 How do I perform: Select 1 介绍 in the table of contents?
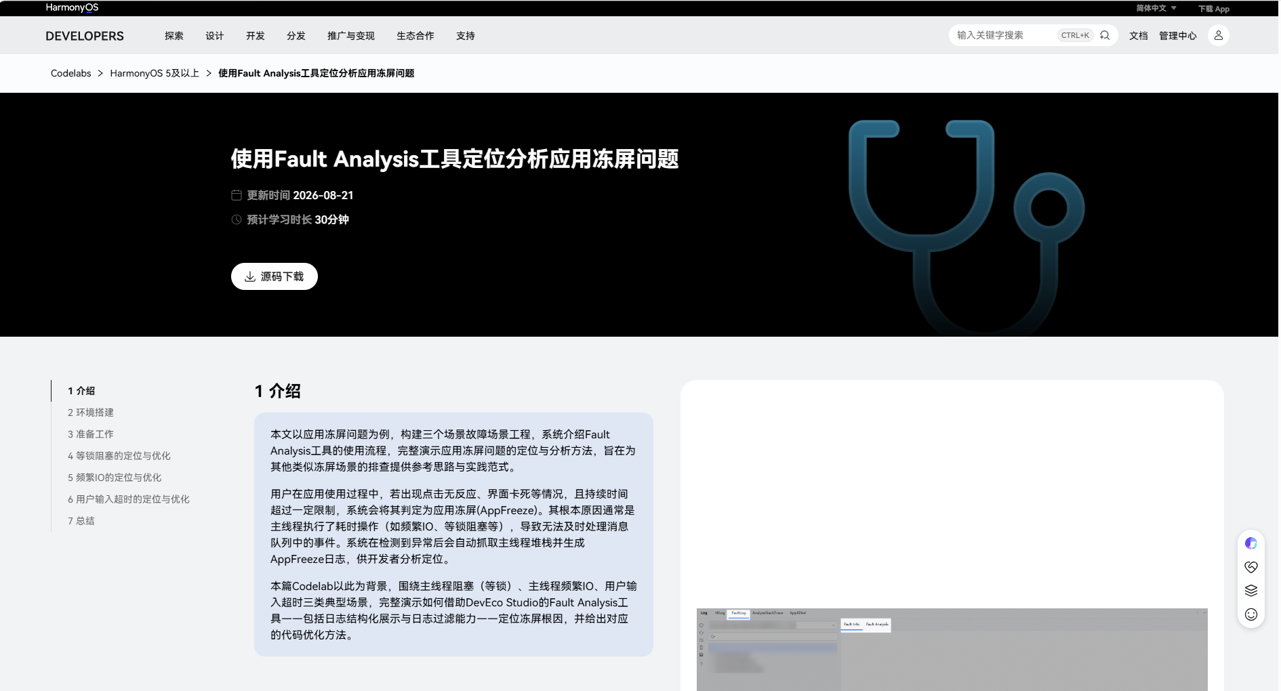pyautogui.click(x=81, y=391)
